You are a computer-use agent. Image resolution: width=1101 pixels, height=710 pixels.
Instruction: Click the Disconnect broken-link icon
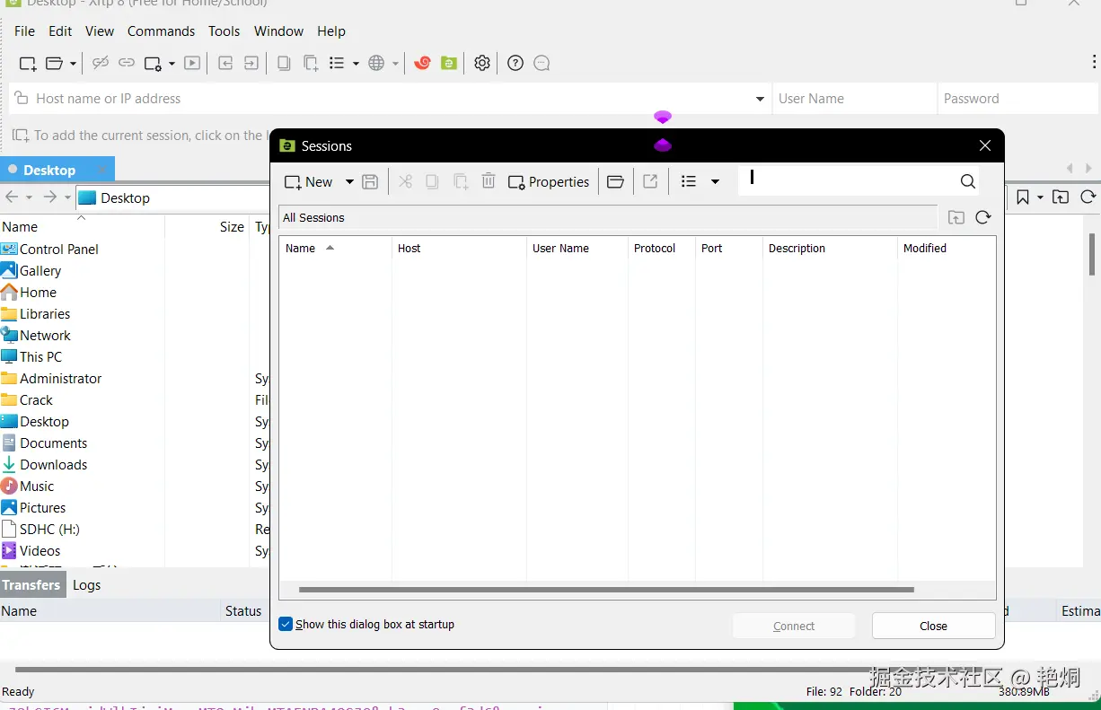101,63
